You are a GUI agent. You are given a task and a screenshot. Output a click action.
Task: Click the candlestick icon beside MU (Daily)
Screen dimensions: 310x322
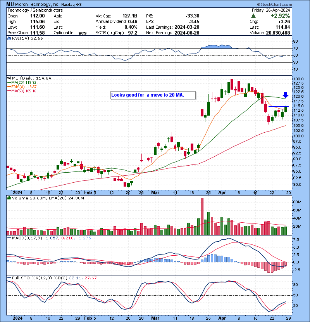click(9, 78)
